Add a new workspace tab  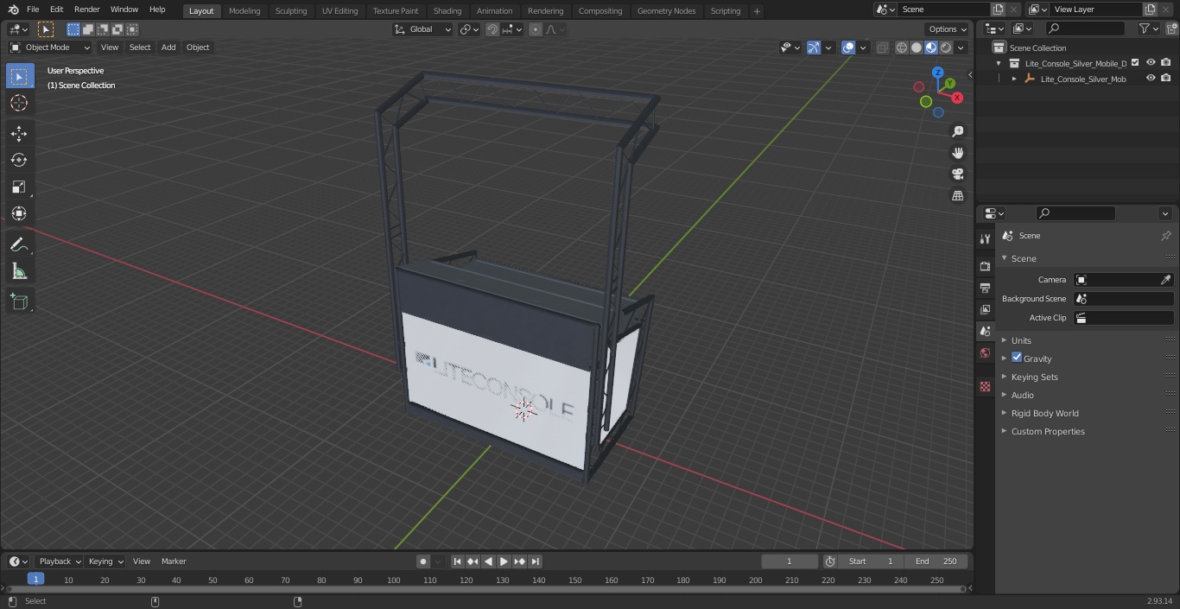coord(757,11)
